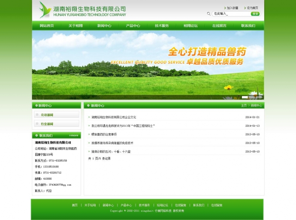Click the footer Copyright line

click(x=147, y=211)
